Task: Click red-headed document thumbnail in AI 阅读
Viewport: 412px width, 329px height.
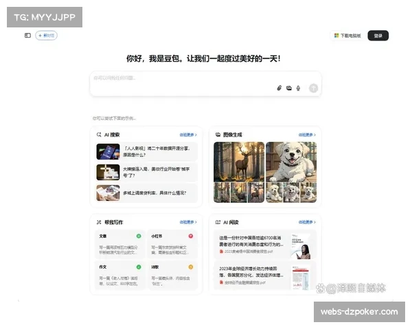Action: pyautogui.click(x=301, y=278)
